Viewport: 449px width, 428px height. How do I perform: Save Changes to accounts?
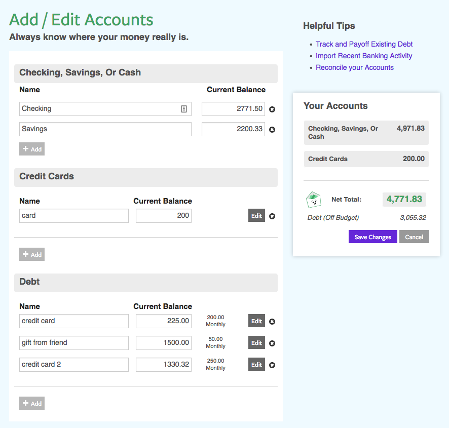372,237
